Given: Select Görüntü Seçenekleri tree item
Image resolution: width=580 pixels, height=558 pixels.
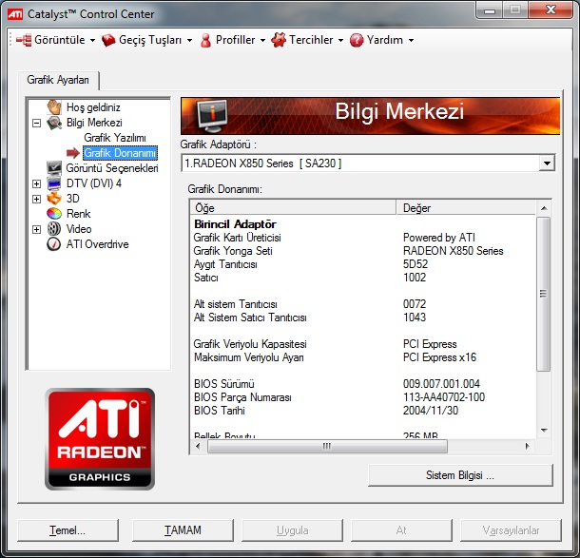Looking at the screenshot, I should (112, 168).
